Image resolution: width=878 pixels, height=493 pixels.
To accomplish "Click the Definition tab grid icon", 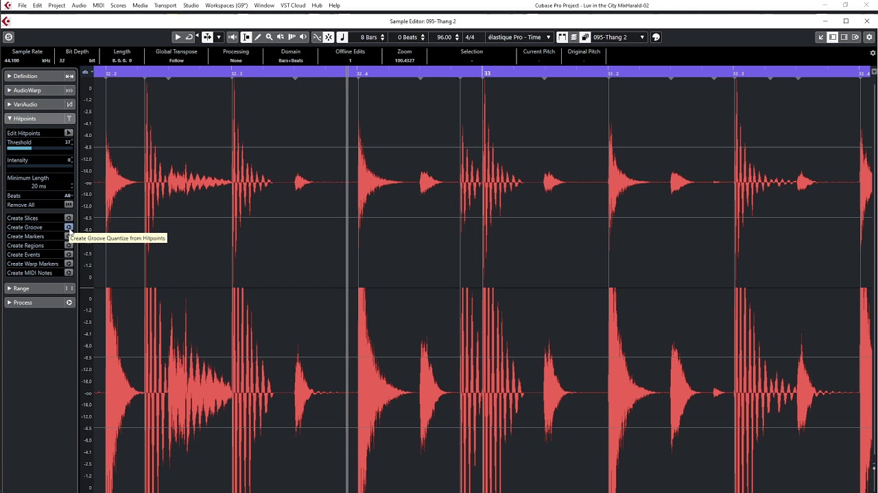I will coord(69,76).
